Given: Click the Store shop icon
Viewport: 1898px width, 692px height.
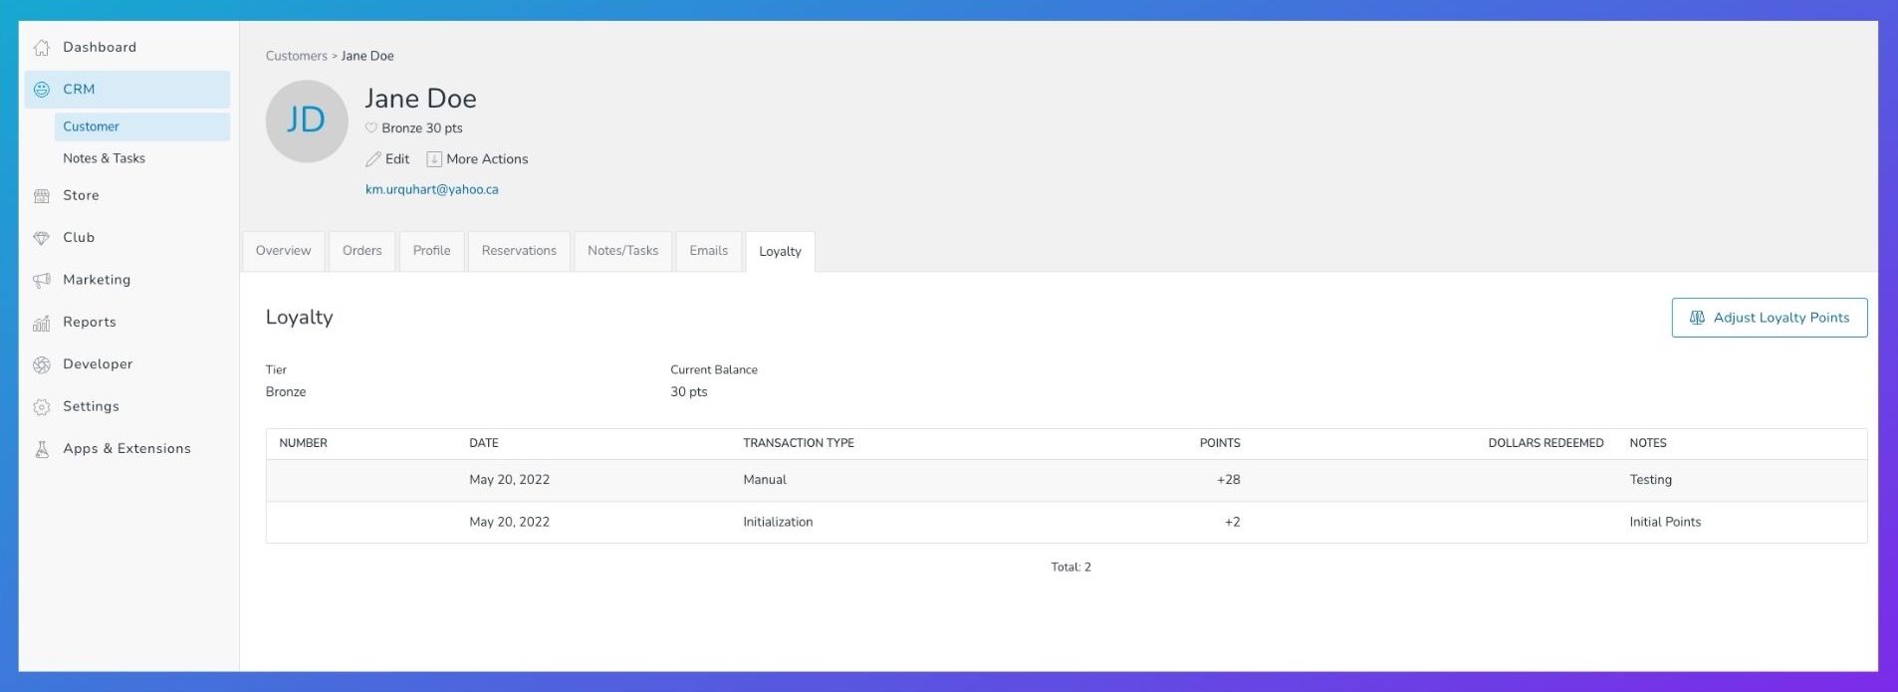Looking at the screenshot, I should tap(42, 196).
